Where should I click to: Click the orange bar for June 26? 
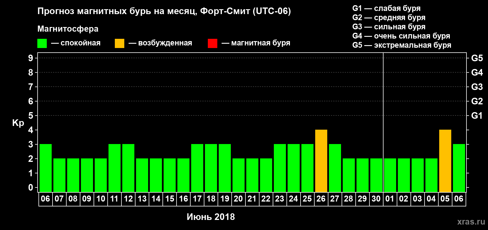[321, 161]
